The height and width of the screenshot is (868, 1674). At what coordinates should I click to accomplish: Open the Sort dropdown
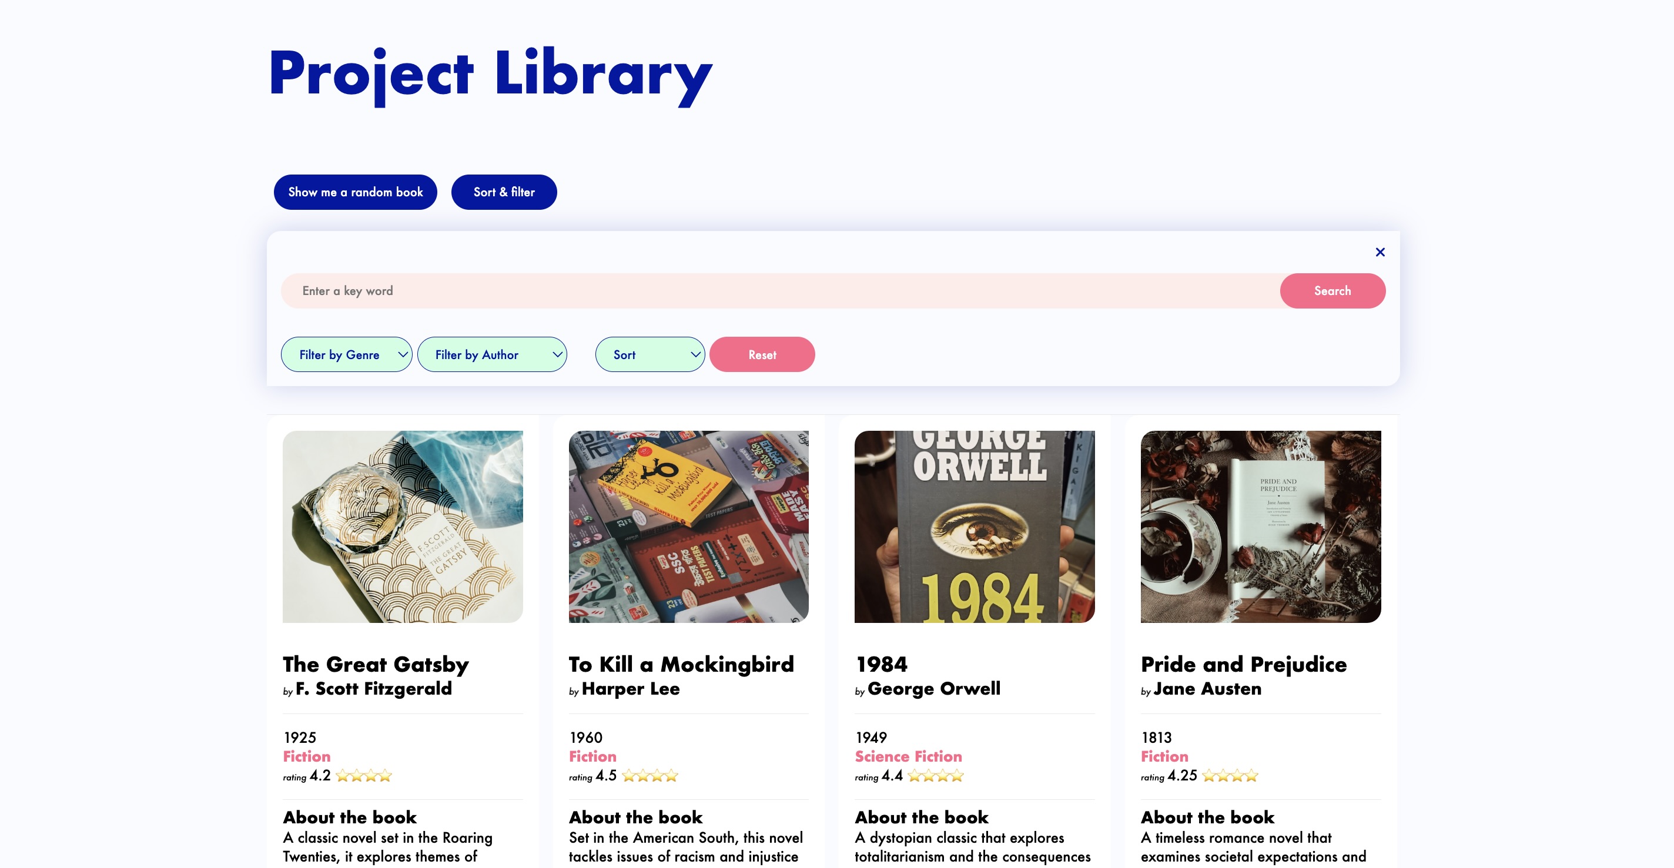(x=650, y=354)
